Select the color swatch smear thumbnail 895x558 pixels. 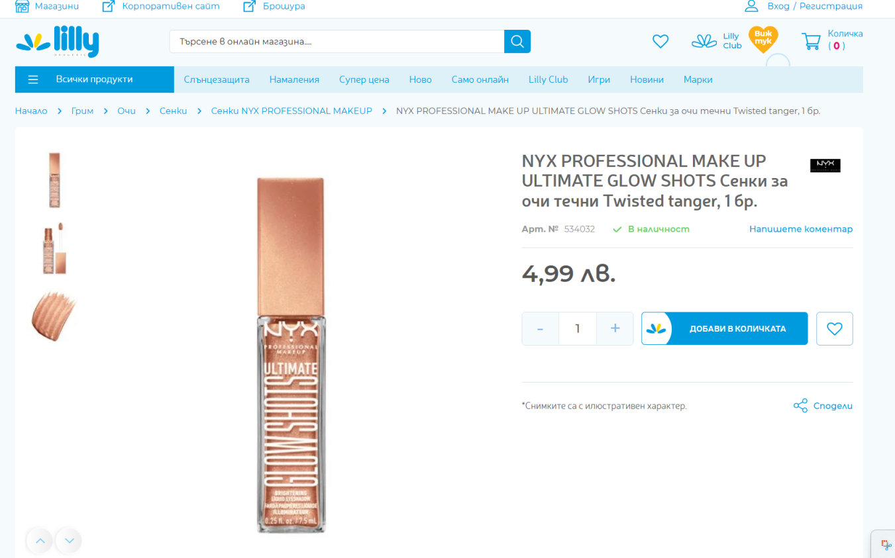pyautogui.click(x=54, y=316)
